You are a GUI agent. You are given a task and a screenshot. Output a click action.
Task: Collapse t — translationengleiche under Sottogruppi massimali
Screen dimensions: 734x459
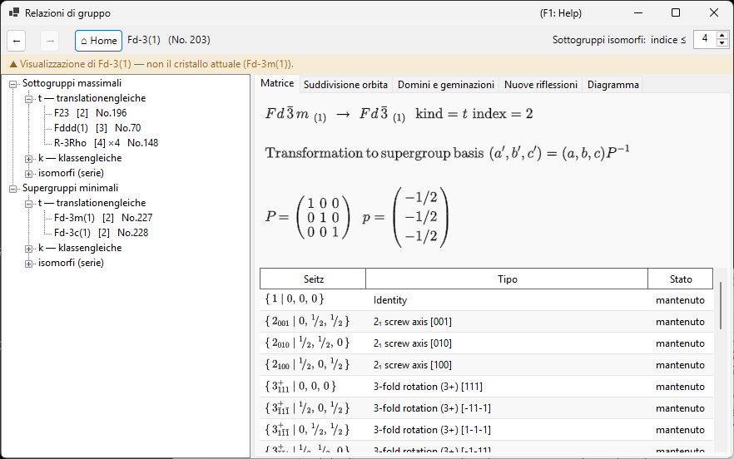(29, 99)
